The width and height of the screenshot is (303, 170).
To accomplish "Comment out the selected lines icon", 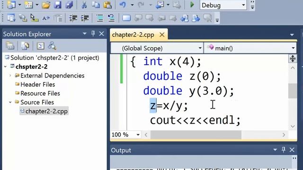I will coord(100,18).
